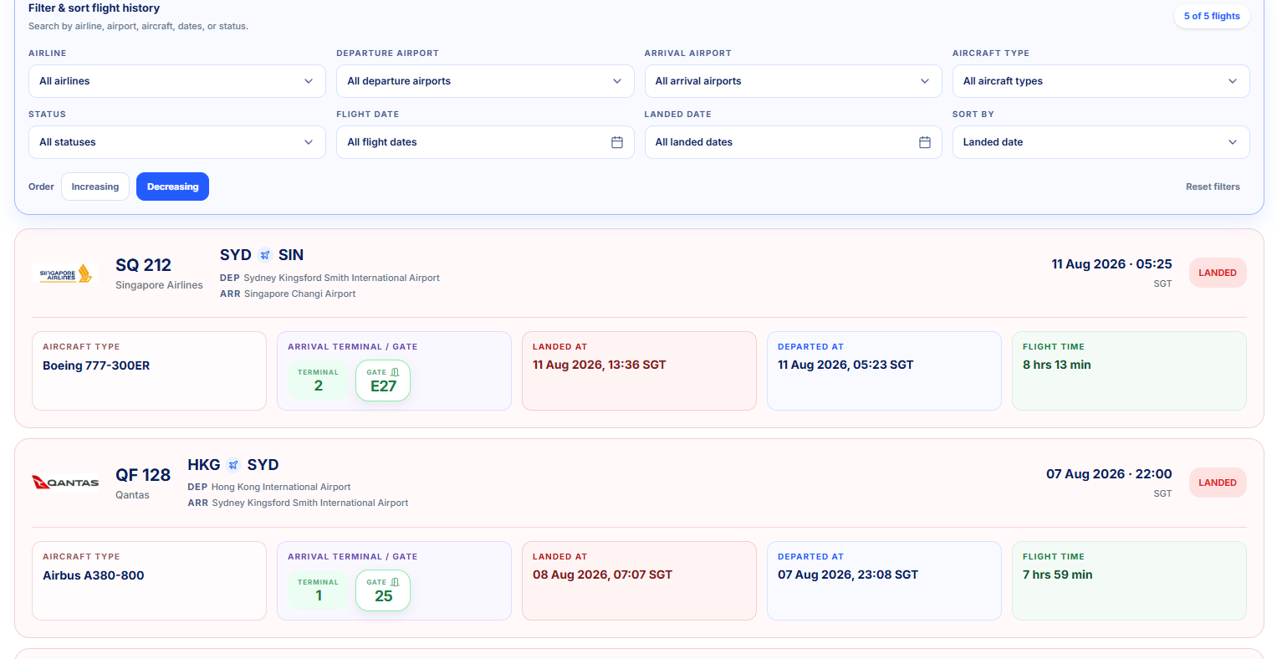Click Reset filters
The image size is (1277, 659).
click(x=1213, y=186)
